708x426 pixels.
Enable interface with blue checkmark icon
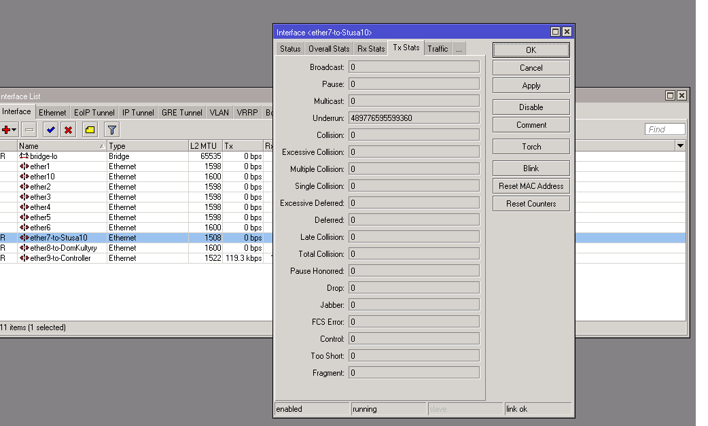click(x=50, y=130)
